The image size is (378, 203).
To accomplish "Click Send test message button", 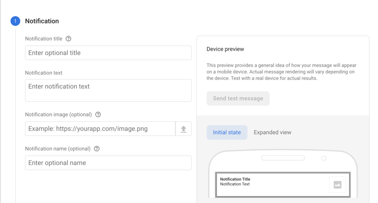I will coord(238,98).
